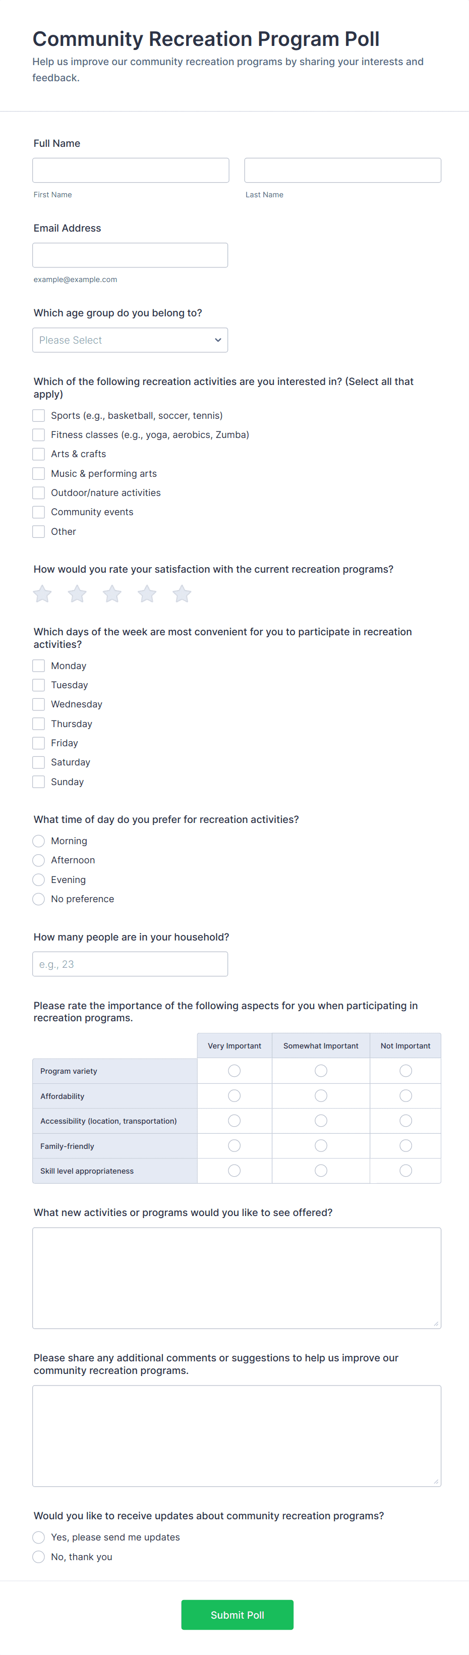Select the third star rating

click(x=112, y=594)
